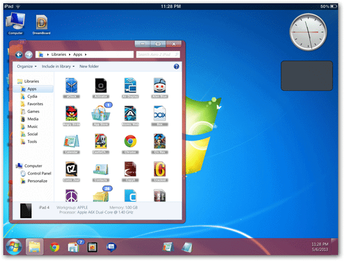Click the battery 50% indicator
Image resolution: width=344 pixels, height=261 pixels.
[x=328, y=7]
